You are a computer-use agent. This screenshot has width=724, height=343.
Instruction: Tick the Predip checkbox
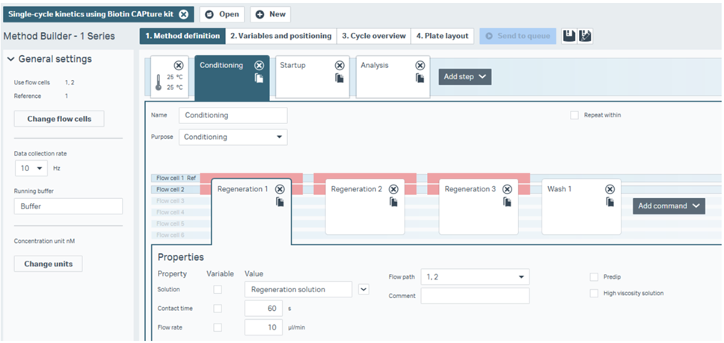click(x=594, y=276)
